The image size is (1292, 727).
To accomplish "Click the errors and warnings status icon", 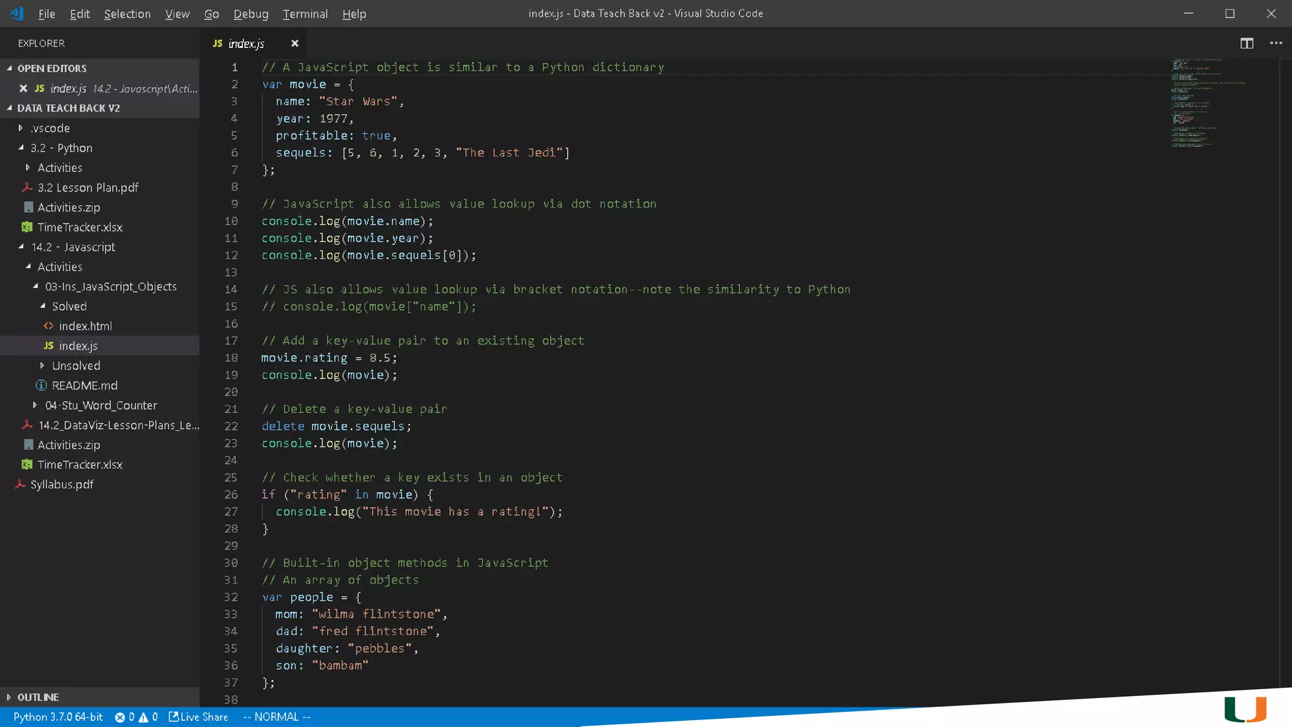I will point(136,717).
